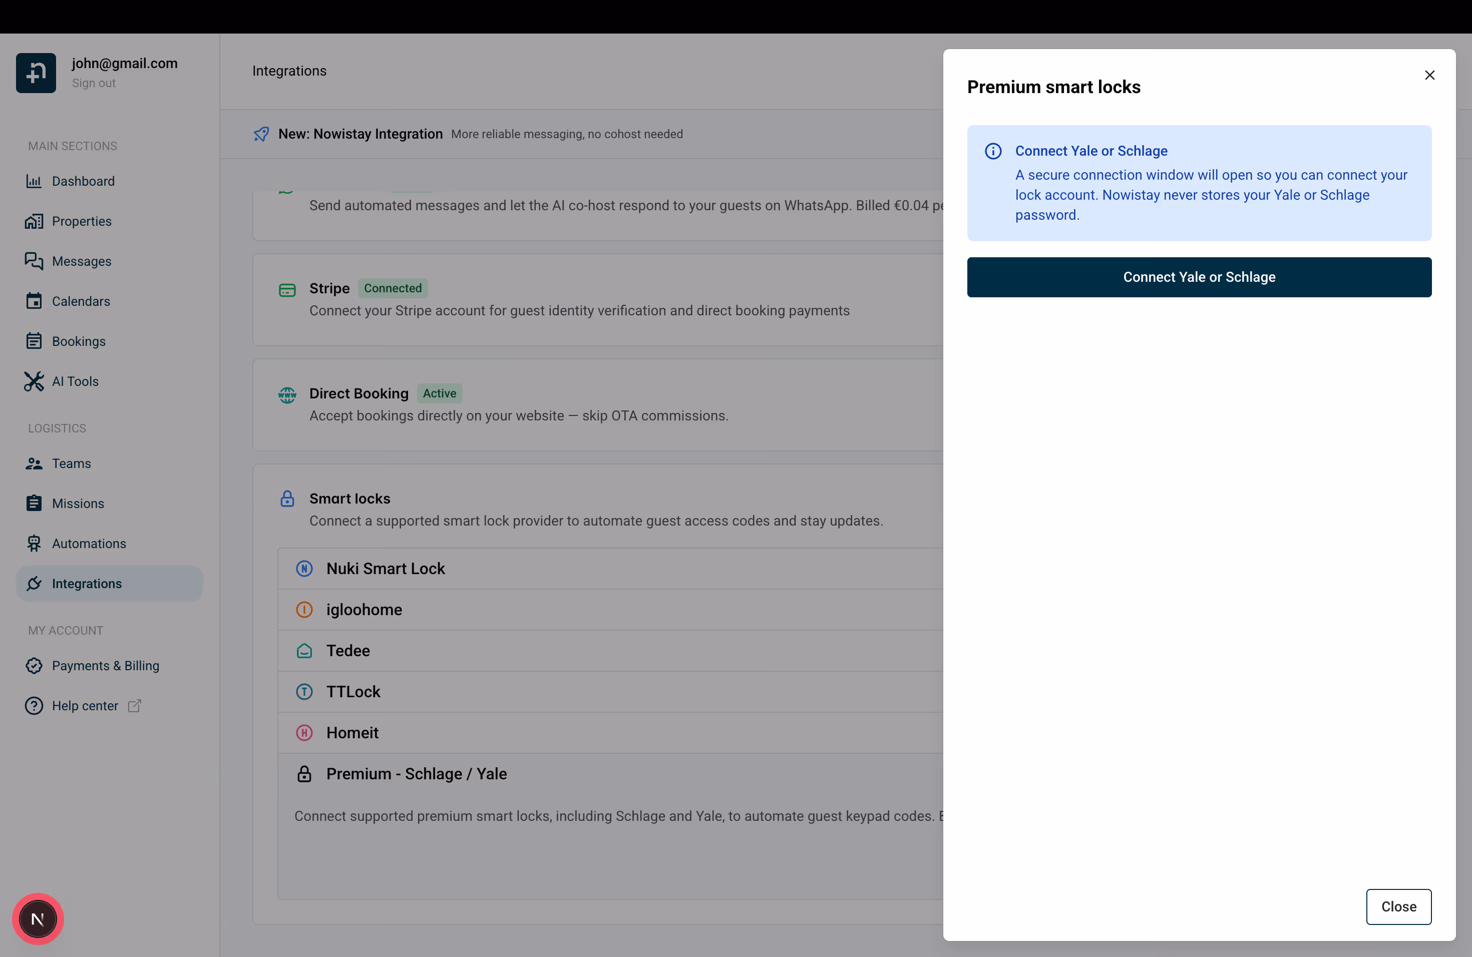
Task: Click the Bookings list icon
Action: click(x=34, y=341)
